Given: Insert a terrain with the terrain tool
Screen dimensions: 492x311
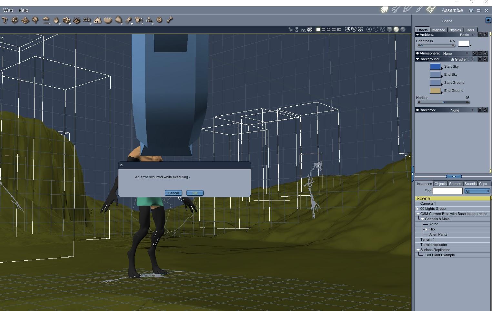Looking at the screenshot, I should 25,20.
